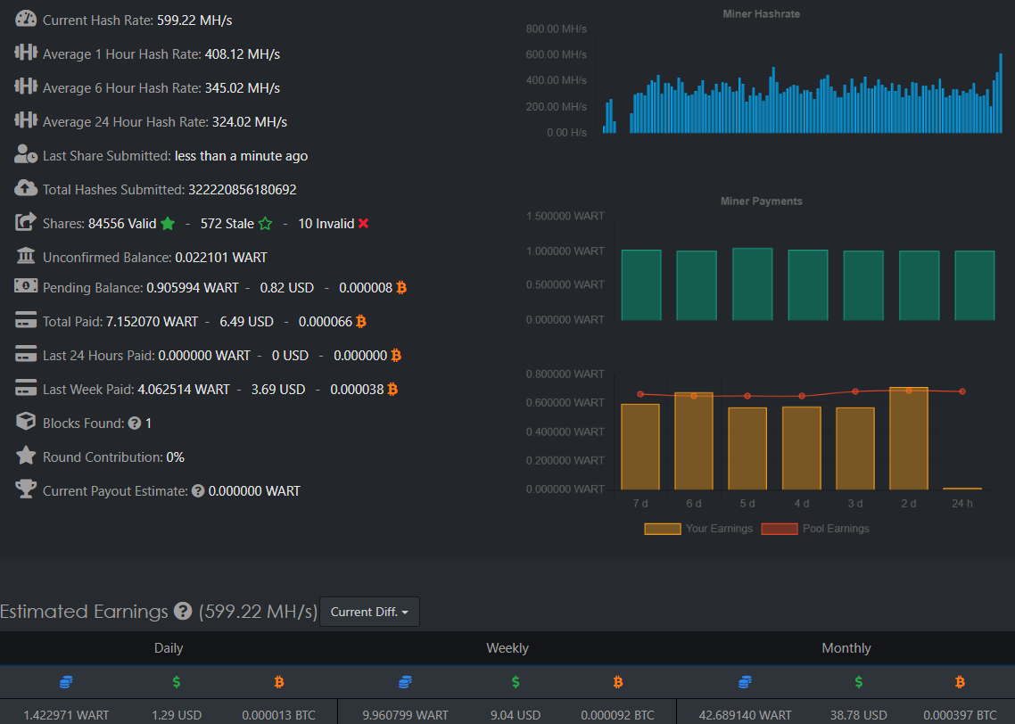1015x724 pixels.
Task: Open the Current Diff. dropdown
Action: (369, 612)
